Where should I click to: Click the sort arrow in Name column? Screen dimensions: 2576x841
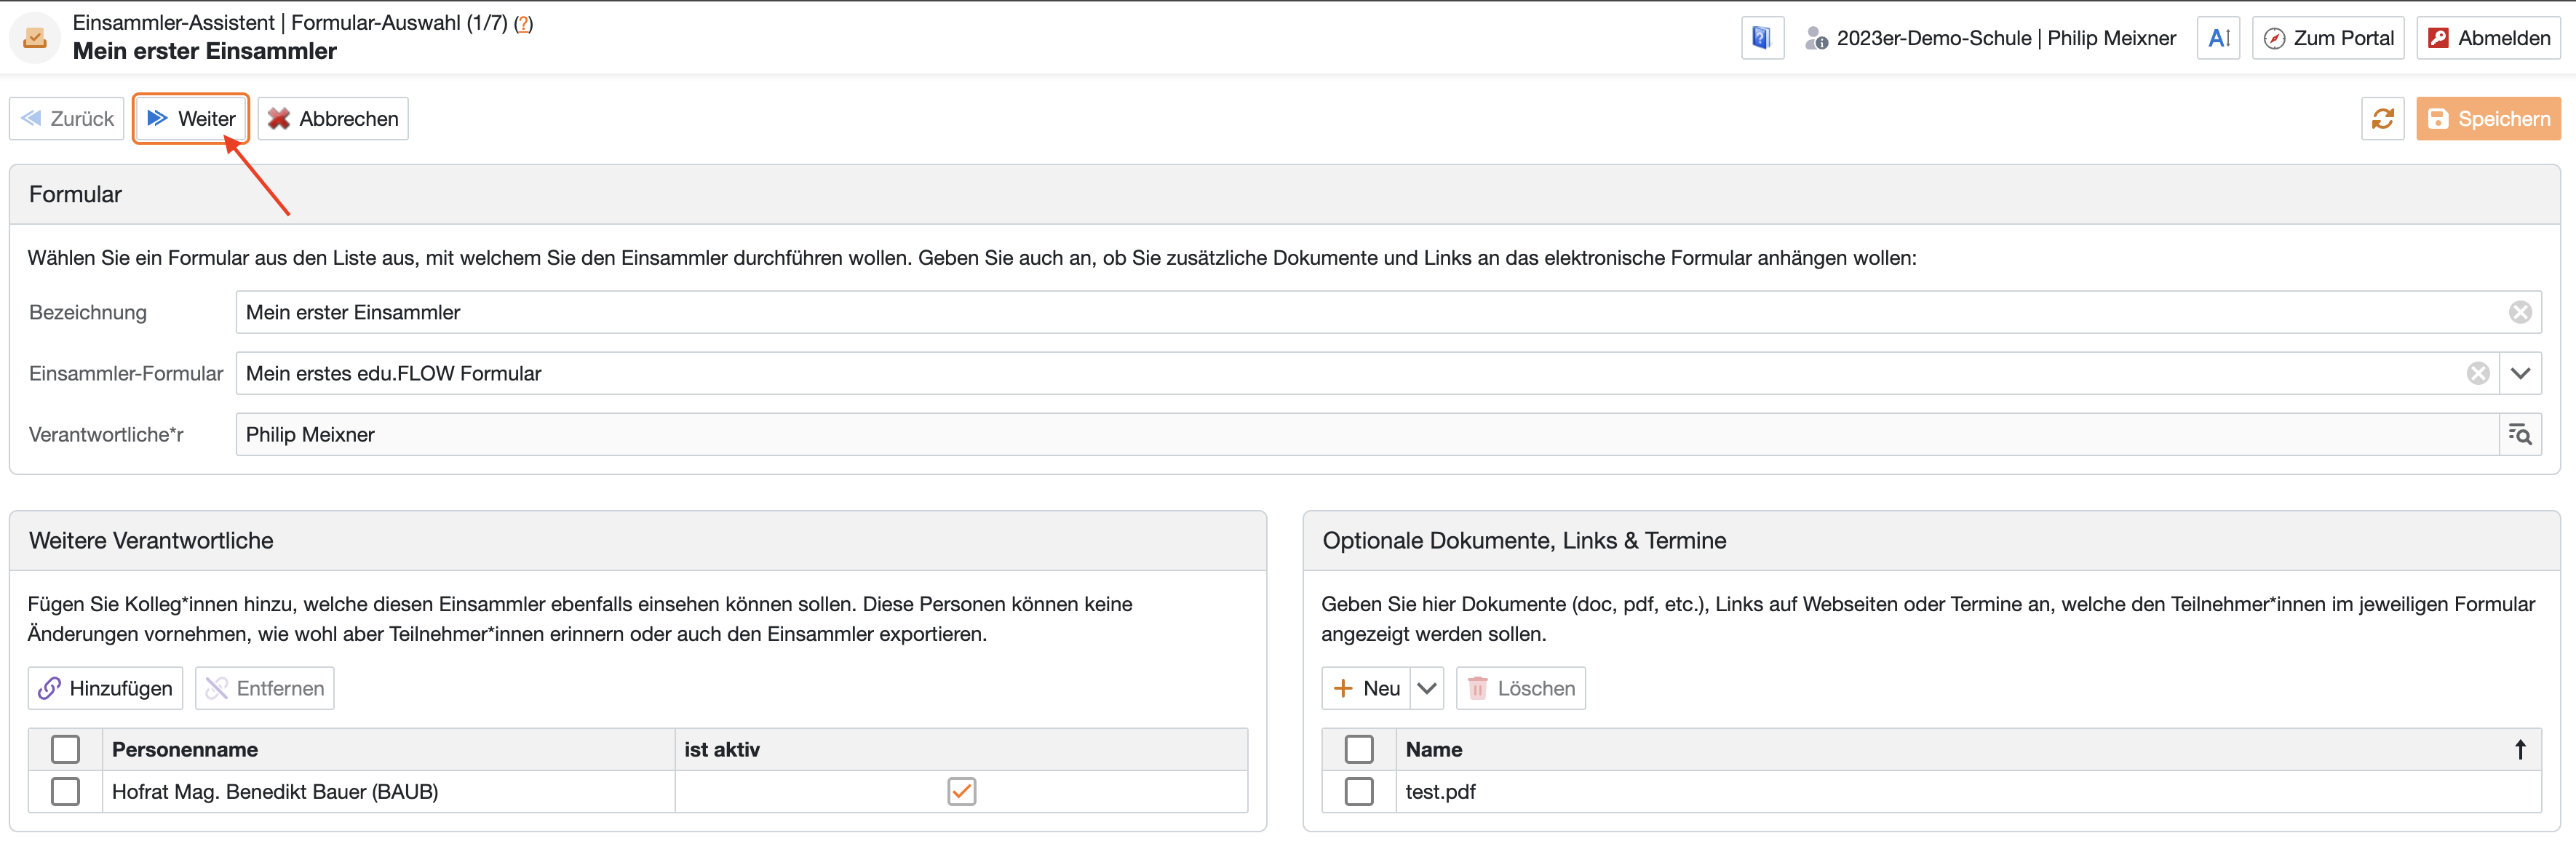(2519, 750)
